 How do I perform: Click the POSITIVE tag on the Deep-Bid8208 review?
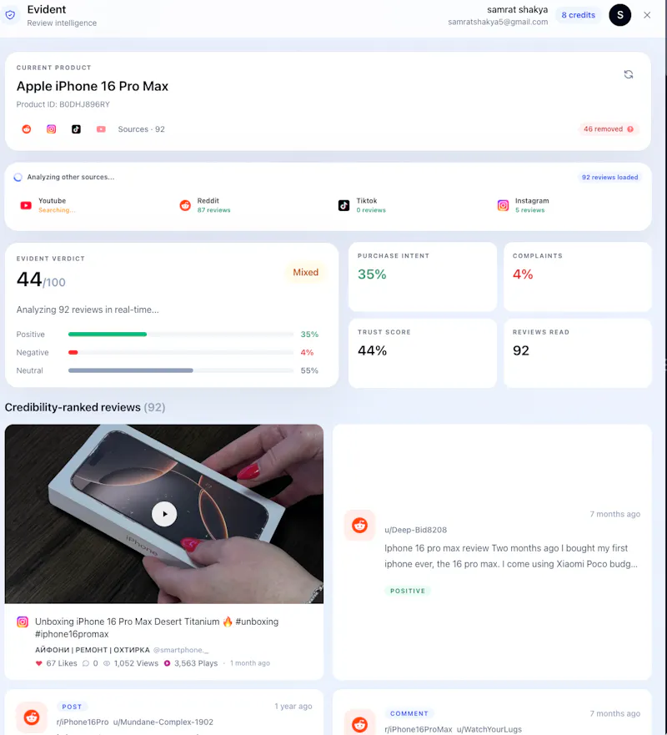point(408,591)
